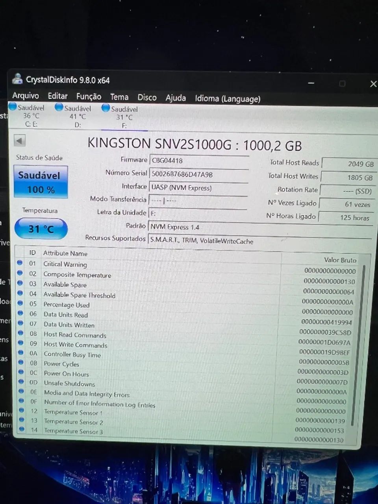This screenshot has height=504, width=378.
Task: Select the Percentage Used attribute name
Action: [67, 305]
